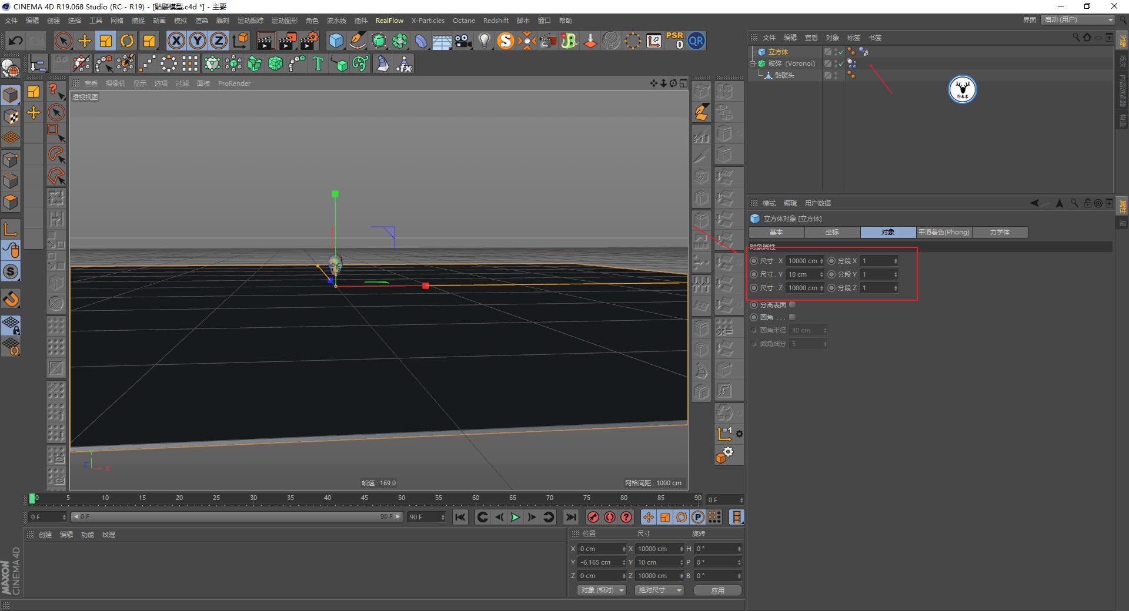Click the visibility dots of 立方体 object
The image size is (1129, 611).
click(x=835, y=52)
